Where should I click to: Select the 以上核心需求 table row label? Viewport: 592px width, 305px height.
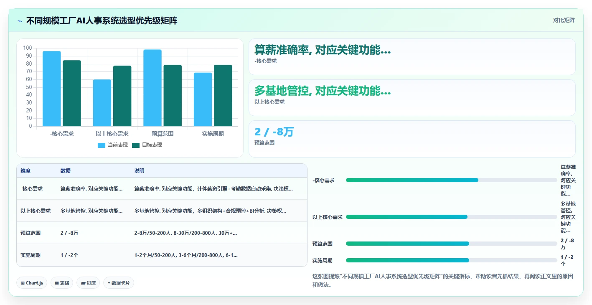click(x=36, y=211)
